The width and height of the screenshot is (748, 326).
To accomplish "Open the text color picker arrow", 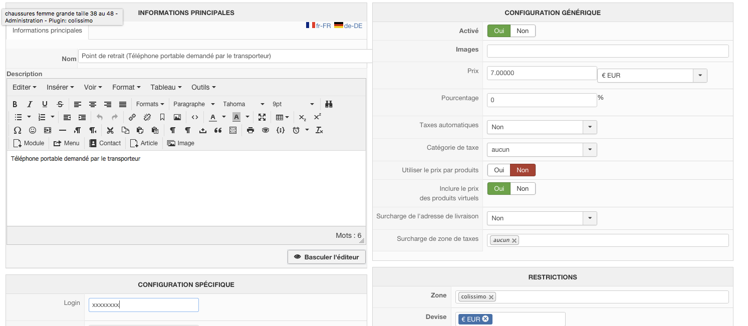I will coord(223,117).
